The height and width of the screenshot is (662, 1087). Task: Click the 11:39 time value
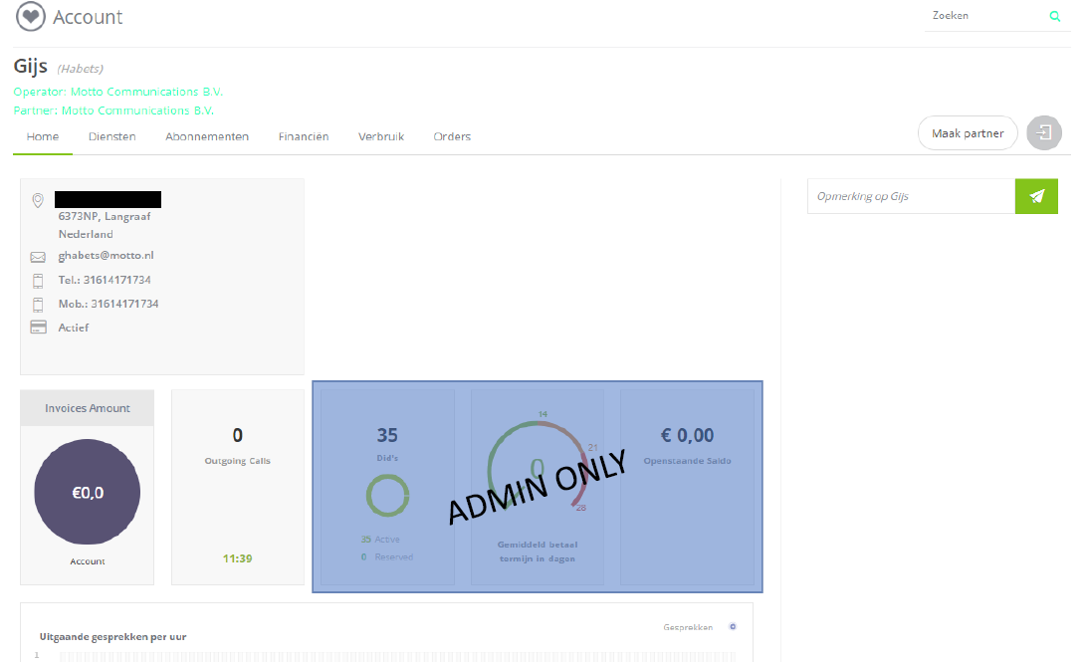tap(238, 558)
